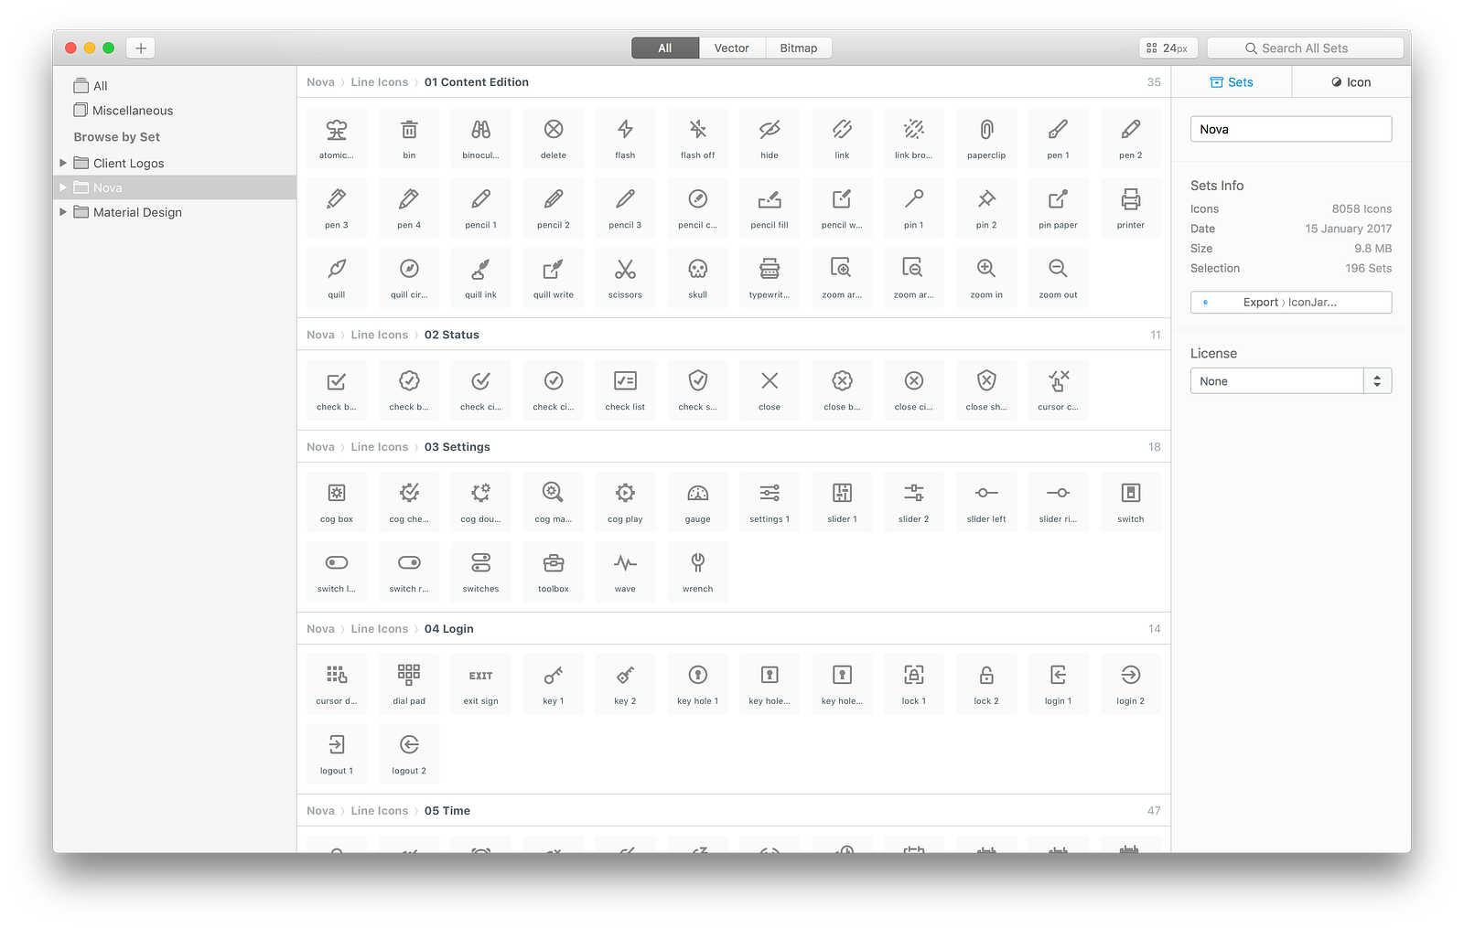Select the paperclip icon
1464x928 pixels.
tap(986, 138)
